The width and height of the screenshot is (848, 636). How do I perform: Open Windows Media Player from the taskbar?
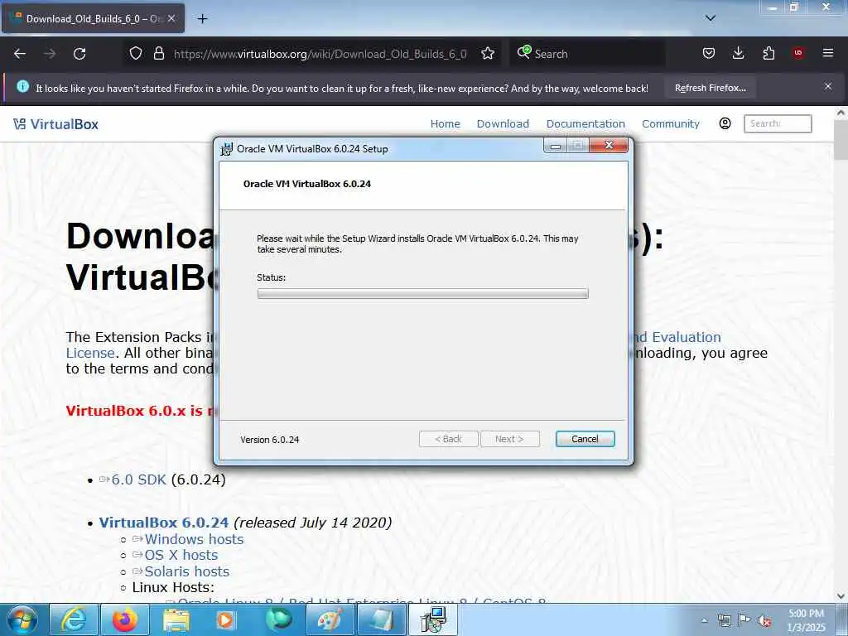(x=227, y=619)
